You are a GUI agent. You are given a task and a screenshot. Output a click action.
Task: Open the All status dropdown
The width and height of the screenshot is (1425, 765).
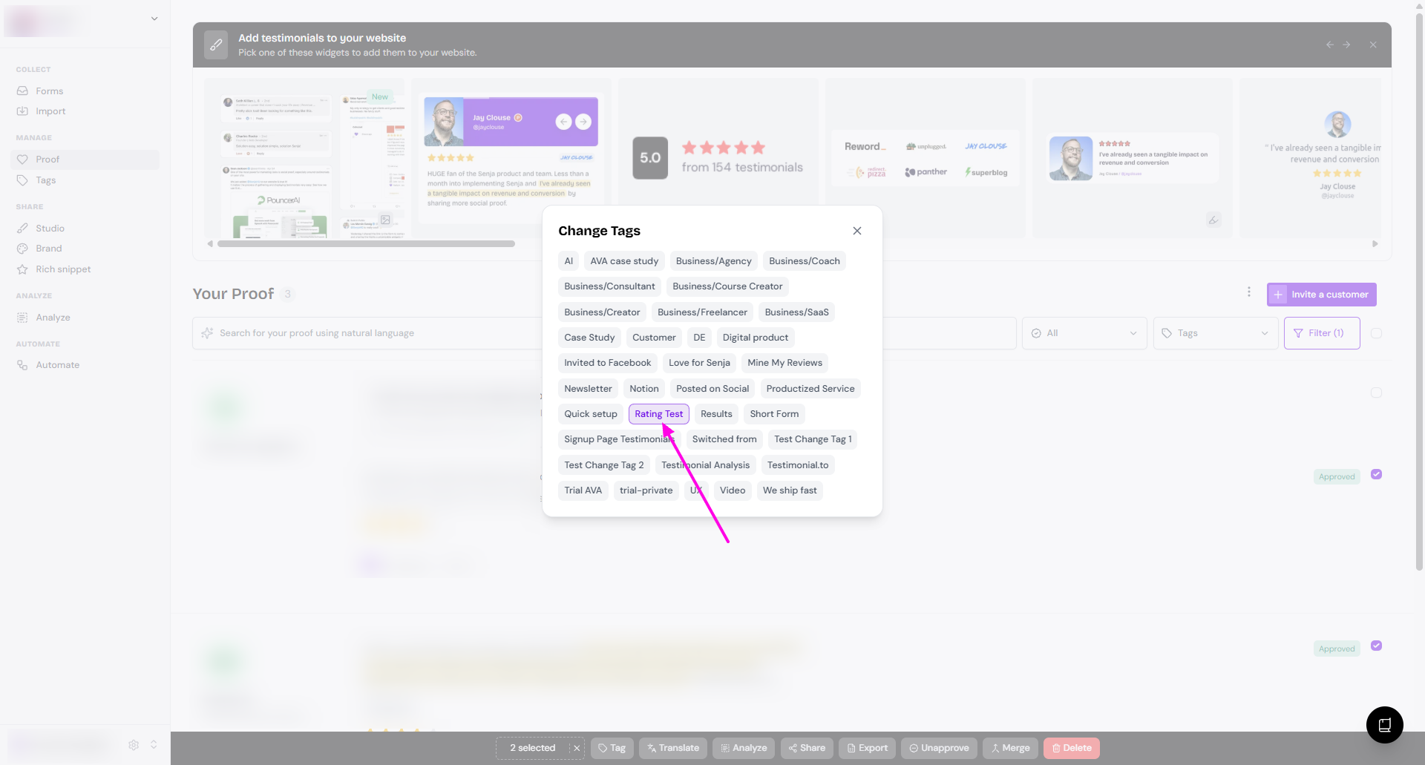click(x=1084, y=333)
